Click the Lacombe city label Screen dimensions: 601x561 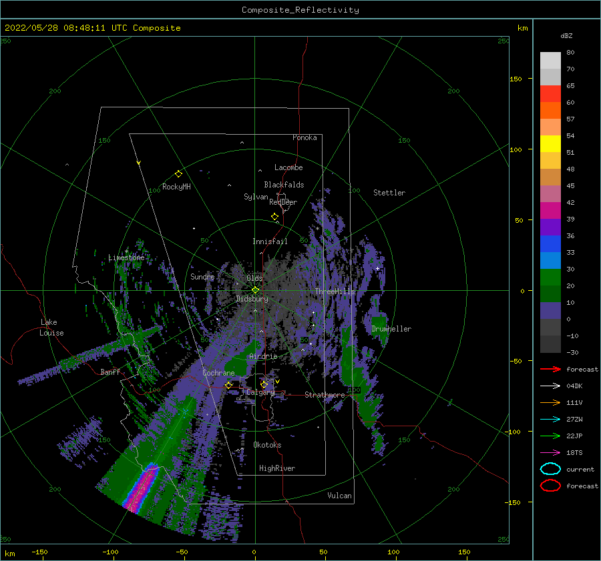(x=288, y=167)
